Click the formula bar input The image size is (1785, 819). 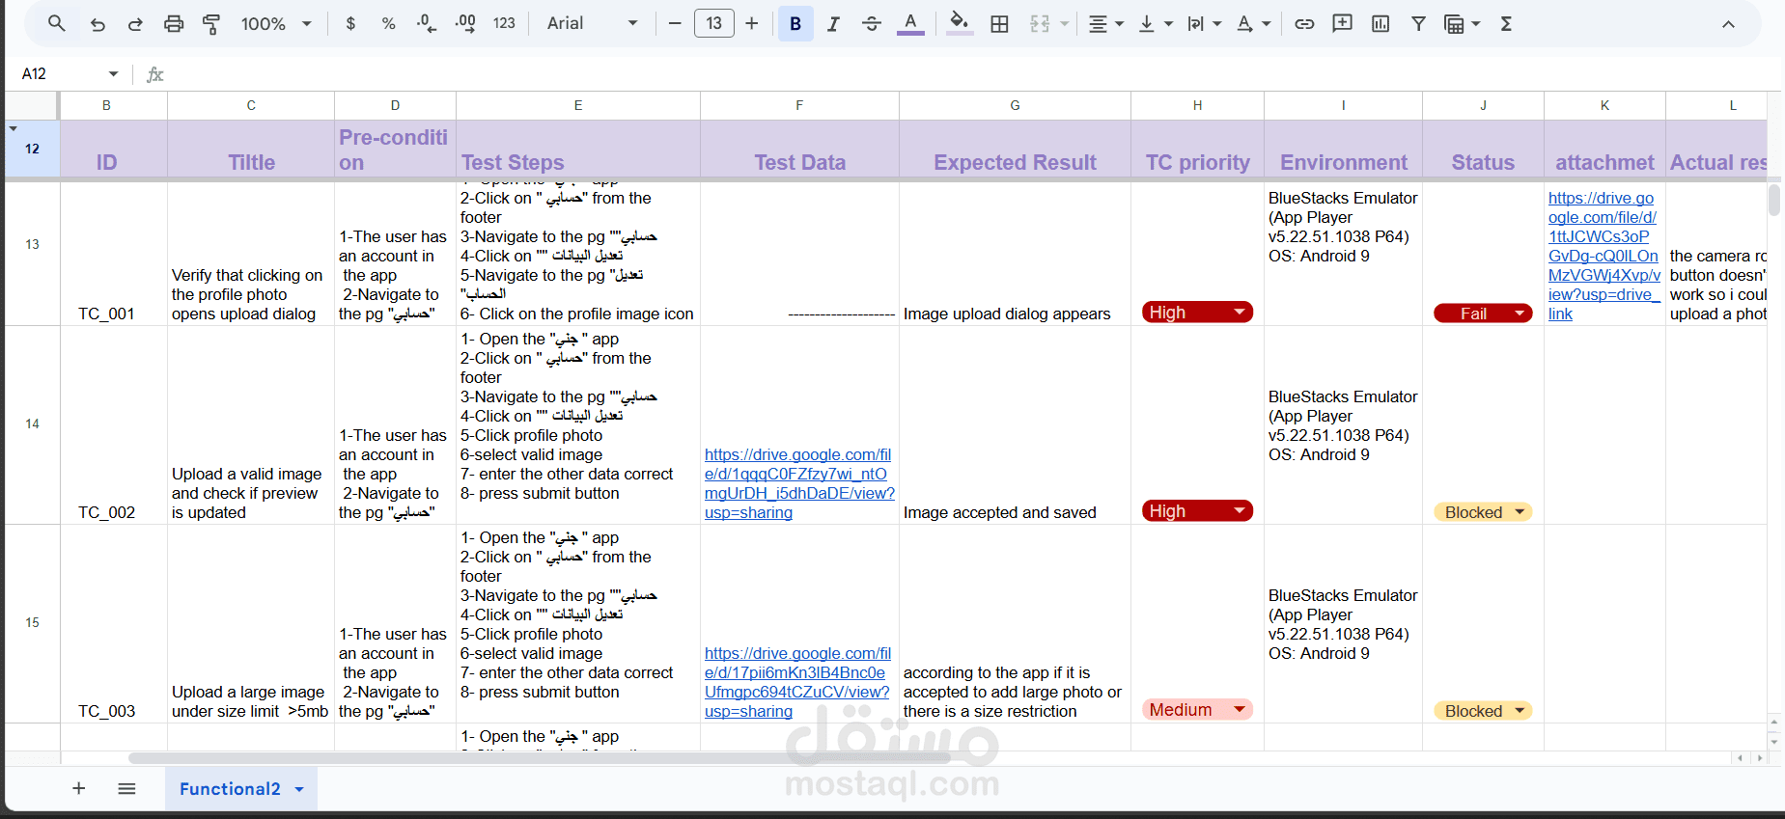(x=965, y=74)
